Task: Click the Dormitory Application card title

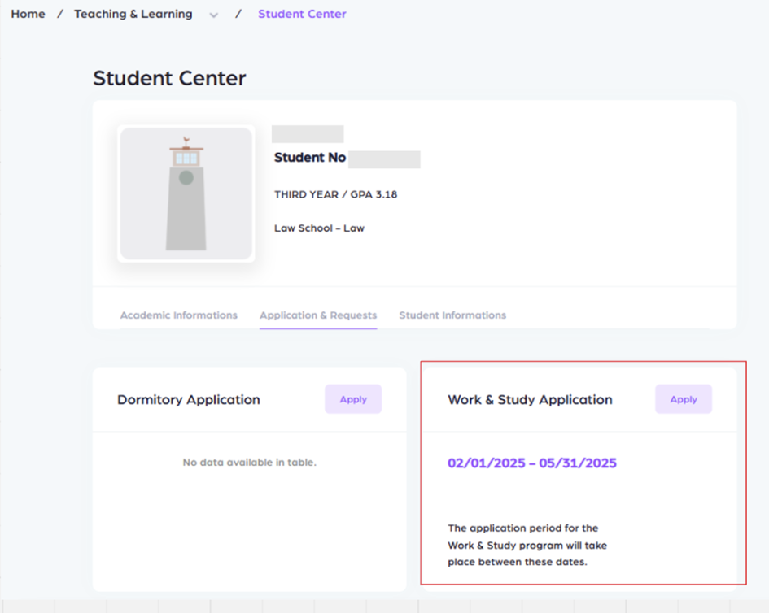Action: pyautogui.click(x=189, y=400)
